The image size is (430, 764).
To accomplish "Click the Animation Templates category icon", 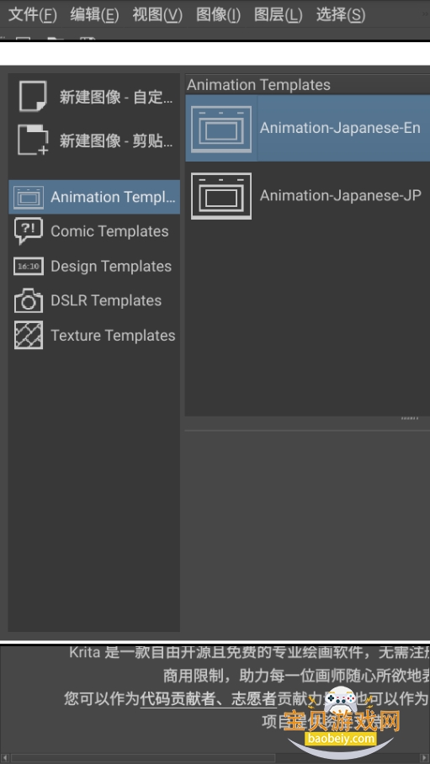I will coord(29,198).
